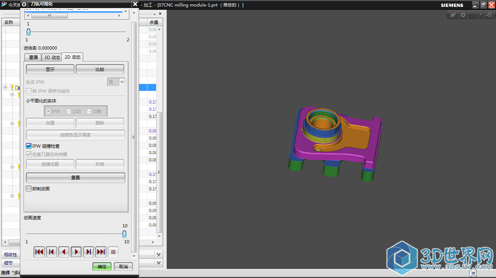Rewind to the start of tool path
The height and width of the screenshot is (278, 496).
click(x=39, y=252)
